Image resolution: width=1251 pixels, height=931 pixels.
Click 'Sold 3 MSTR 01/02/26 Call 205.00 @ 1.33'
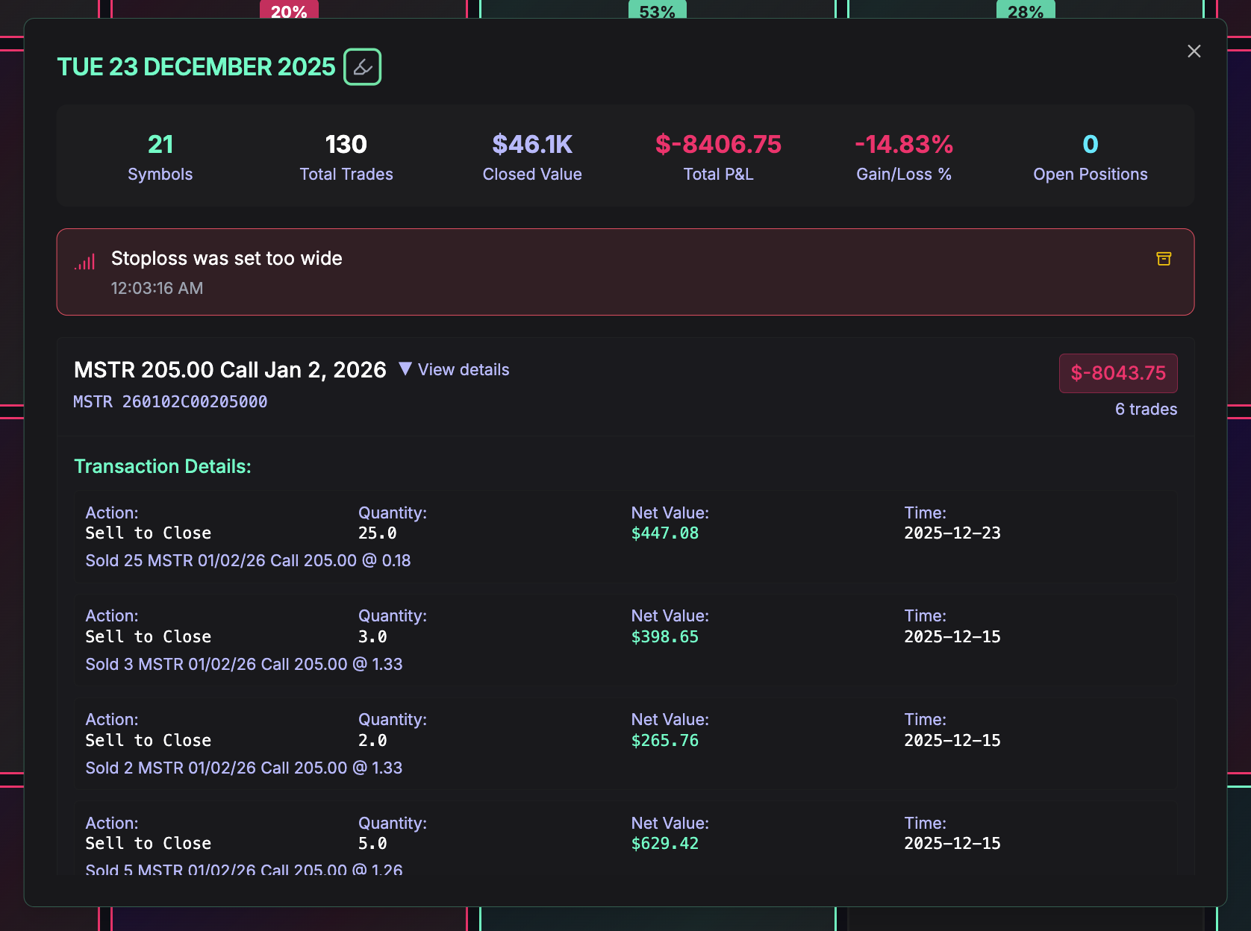tap(244, 664)
